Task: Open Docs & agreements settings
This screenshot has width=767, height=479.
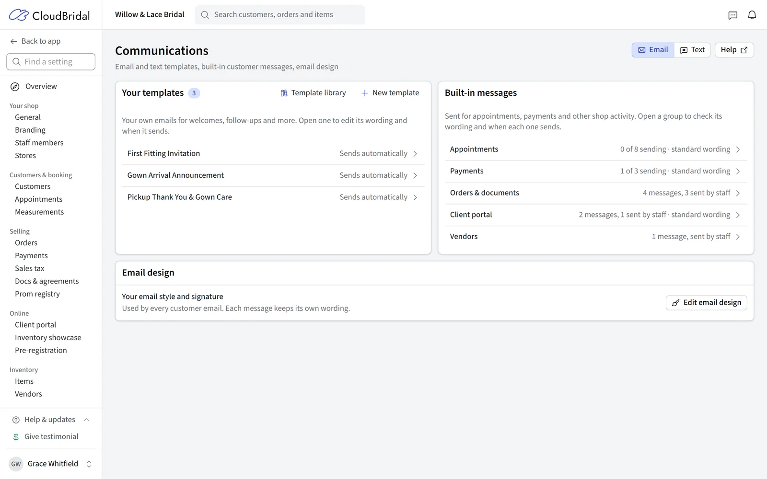Action: pyautogui.click(x=46, y=281)
